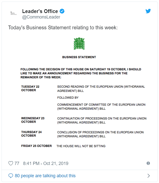Like the tweet with the heart icon
Image resolution: width=159 pixels, height=183 pixels.
coord(11,163)
